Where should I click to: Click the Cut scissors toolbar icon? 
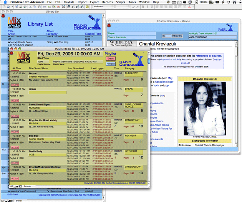[30, 7]
